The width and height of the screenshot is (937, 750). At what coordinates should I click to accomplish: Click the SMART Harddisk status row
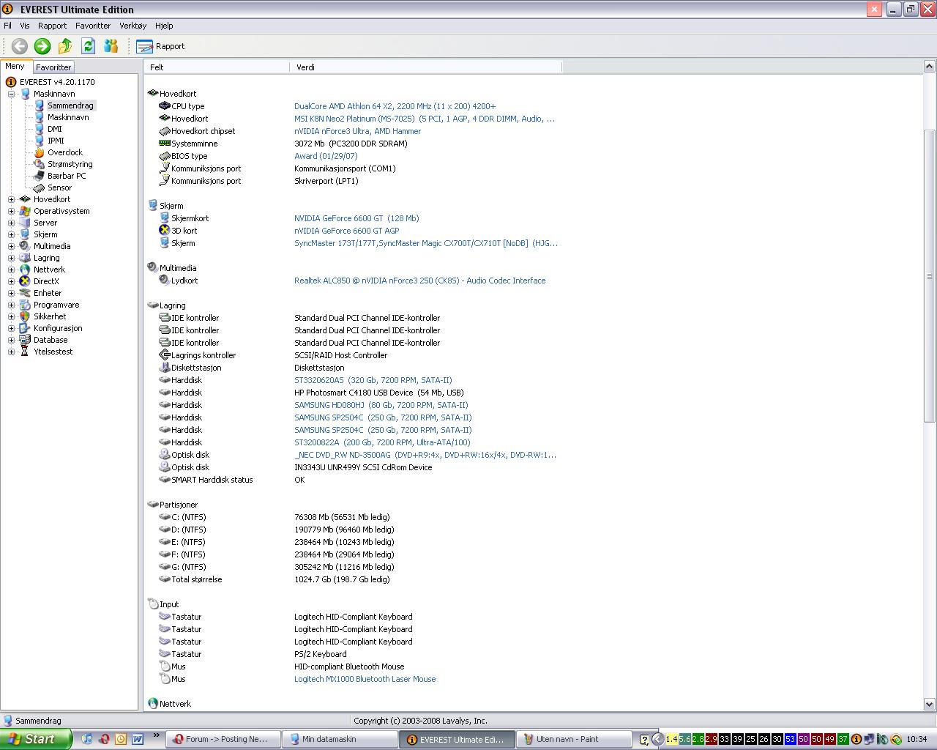tap(351, 480)
